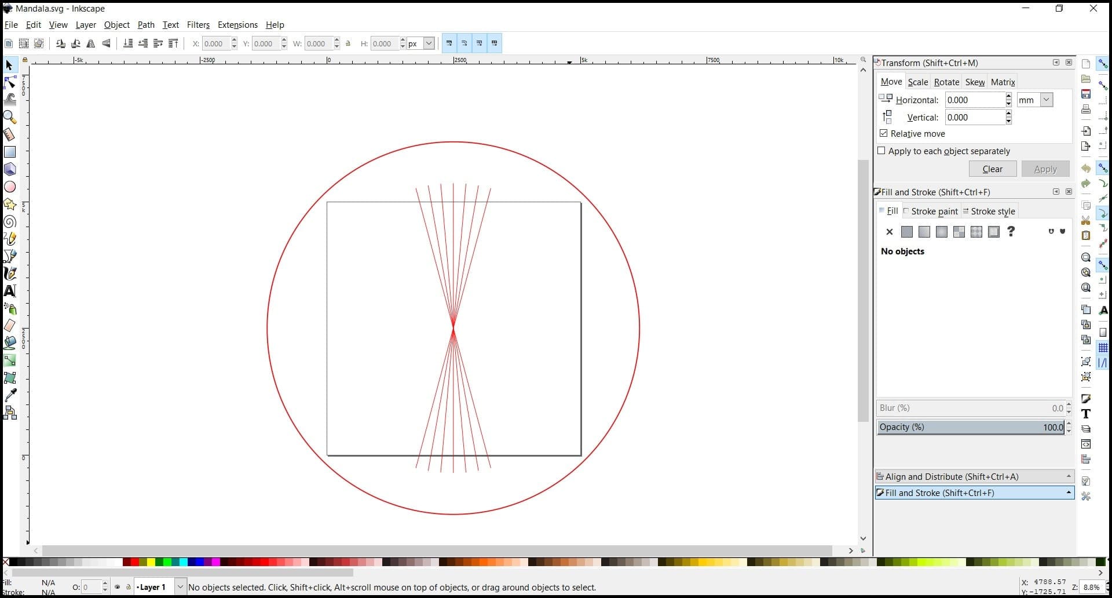
Task: Pick the yellow swatch in palette
Action: click(151, 562)
